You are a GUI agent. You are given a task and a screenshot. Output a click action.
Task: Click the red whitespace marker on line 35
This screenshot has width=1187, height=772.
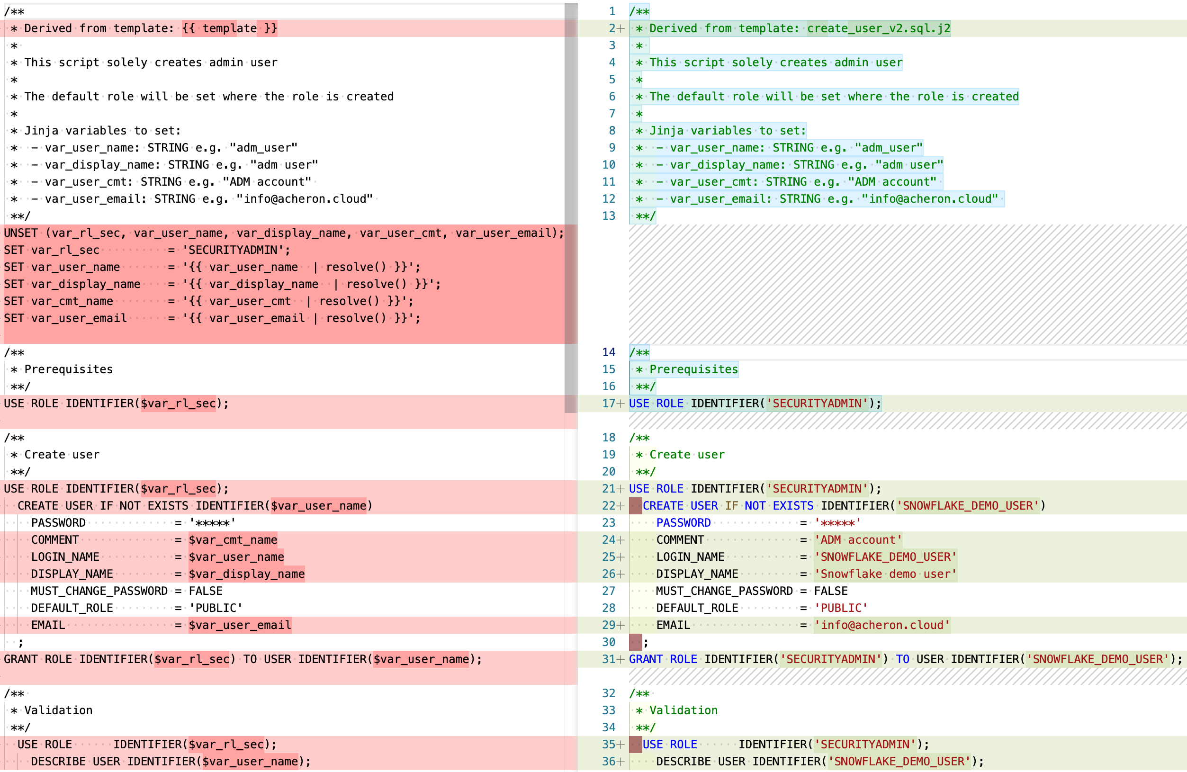pos(635,745)
